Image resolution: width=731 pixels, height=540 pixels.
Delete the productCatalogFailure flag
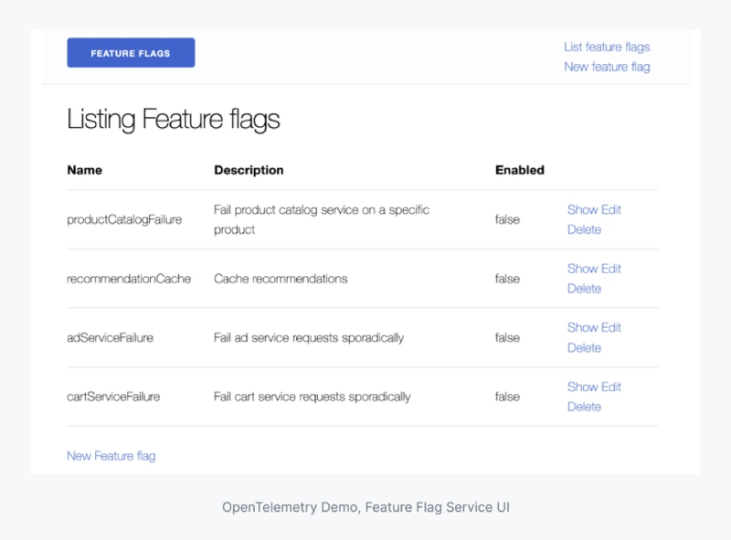[x=584, y=229]
